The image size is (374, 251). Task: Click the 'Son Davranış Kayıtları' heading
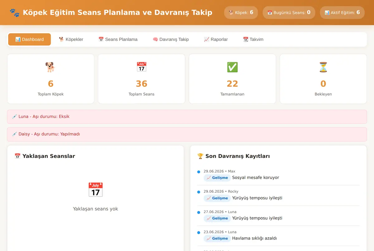(237, 156)
